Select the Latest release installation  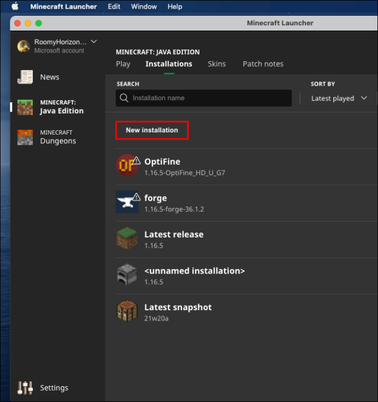point(174,234)
